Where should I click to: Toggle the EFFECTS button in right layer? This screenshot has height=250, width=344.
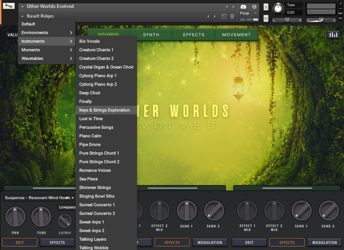click(287, 242)
